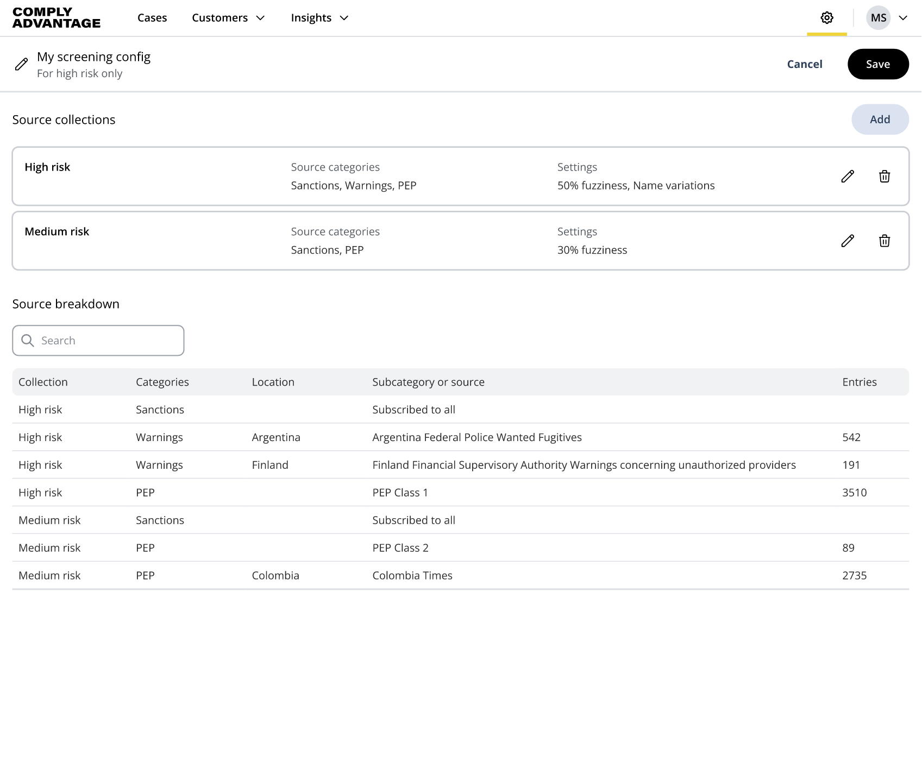
Task: Open the settings gear icon
Action: (826, 18)
